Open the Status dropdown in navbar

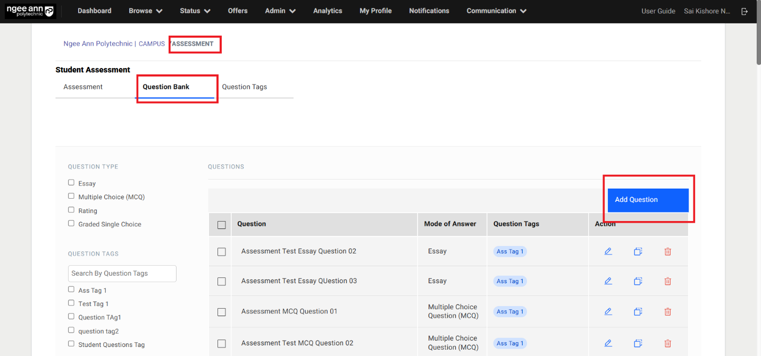195,11
